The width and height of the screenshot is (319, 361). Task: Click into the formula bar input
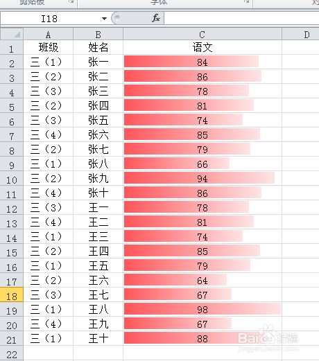[241, 19]
